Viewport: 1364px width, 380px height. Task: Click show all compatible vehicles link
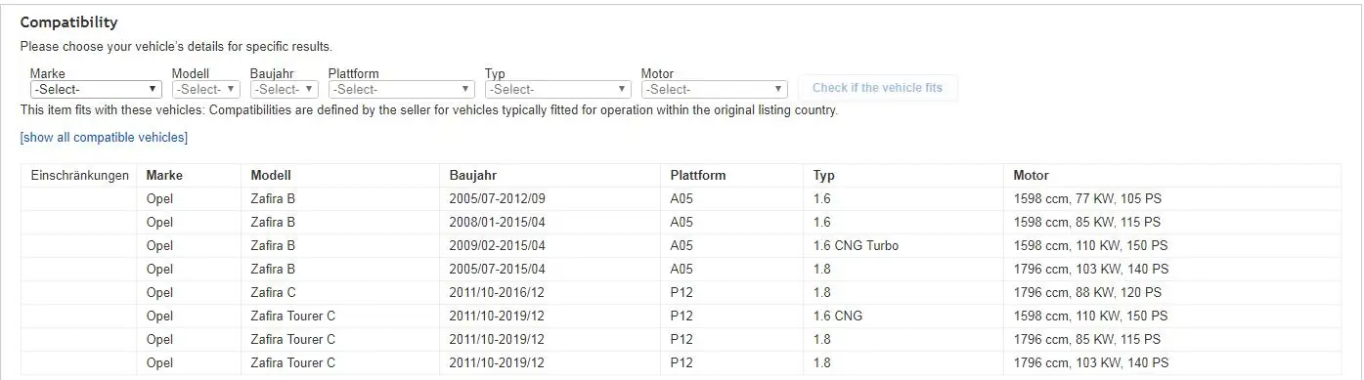(104, 138)
